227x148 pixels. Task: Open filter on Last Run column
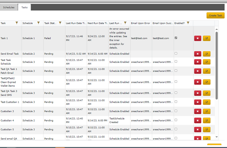(x=125, y=23)
